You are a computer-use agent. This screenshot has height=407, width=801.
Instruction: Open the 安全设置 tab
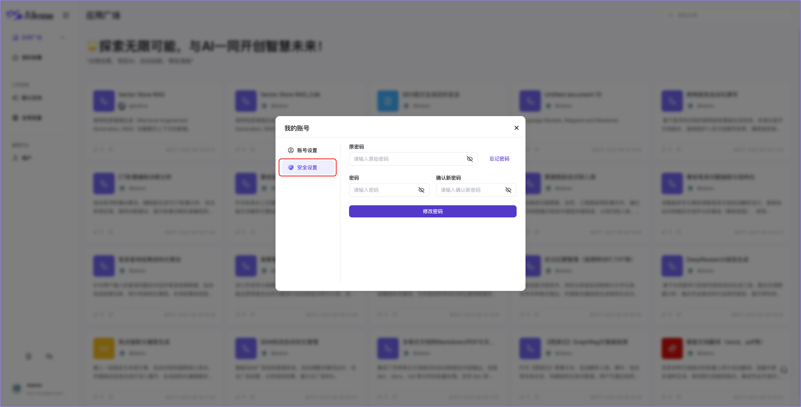(x=307, y=167)
